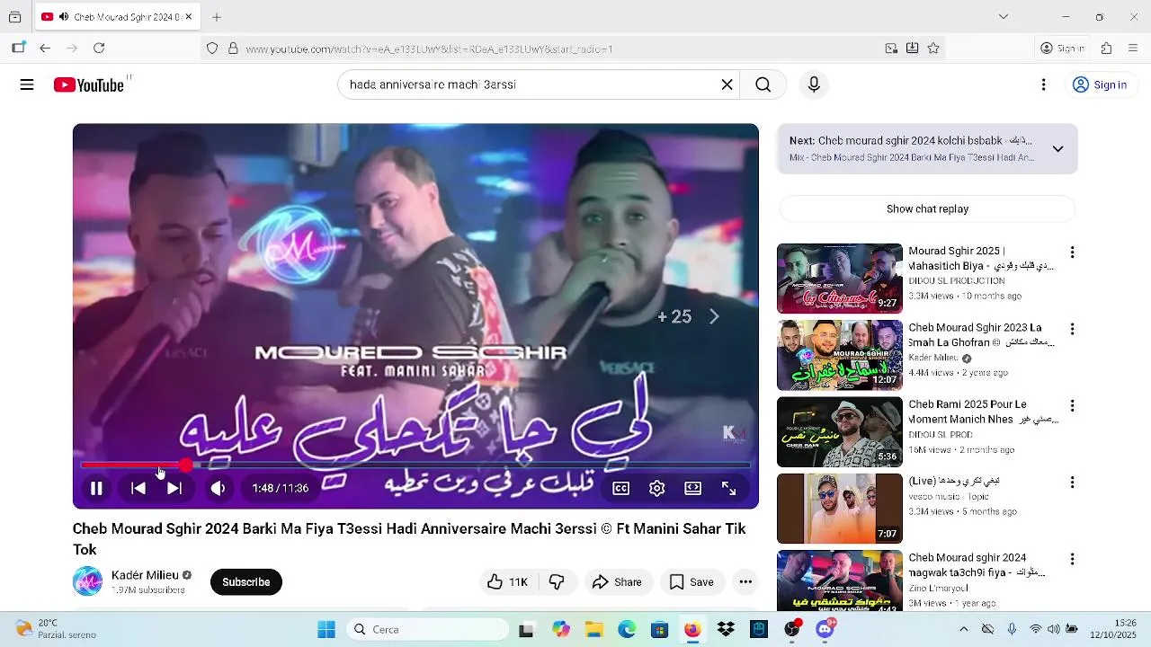Open Firefox recent browsing icon
This screenshot has height=647, width=1151.
[x=14, y=16]
